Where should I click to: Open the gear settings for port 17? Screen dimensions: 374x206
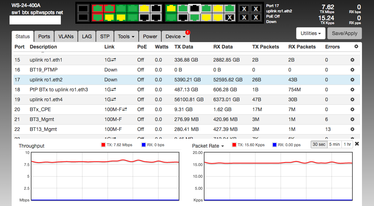(x=352, y=80)
